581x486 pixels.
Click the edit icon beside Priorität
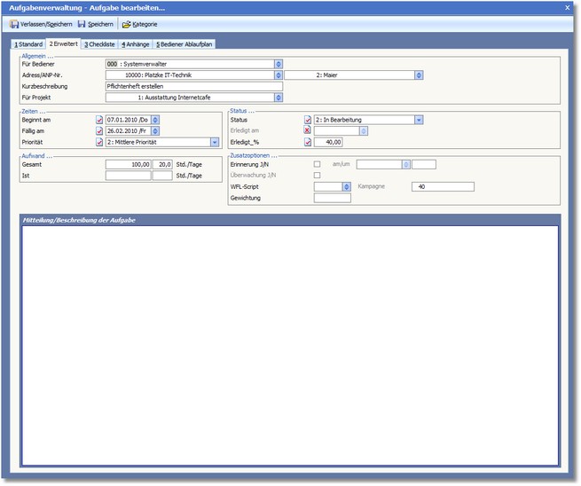coord(99,142)
